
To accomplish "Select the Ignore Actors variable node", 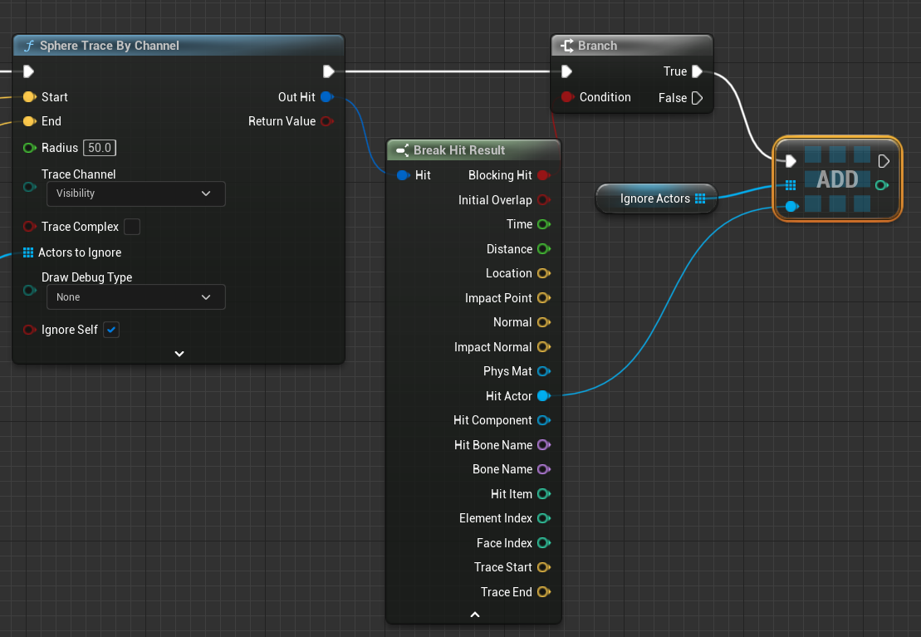I will click(x=654, y=198).
